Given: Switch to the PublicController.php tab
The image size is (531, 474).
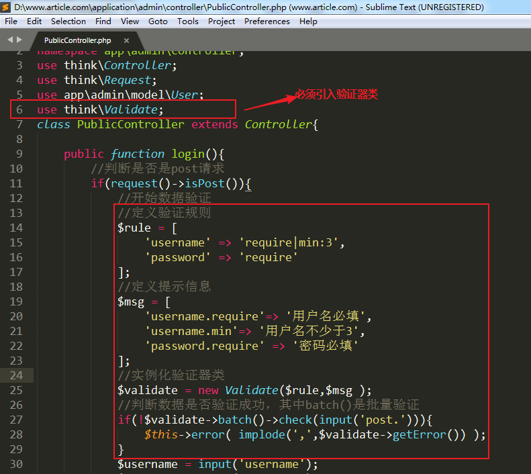Looking at the screenshot, I should coord(77,40).
